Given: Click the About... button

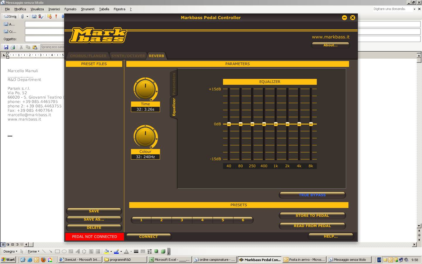Looking at the screenshot, I should tap(330, 45).
